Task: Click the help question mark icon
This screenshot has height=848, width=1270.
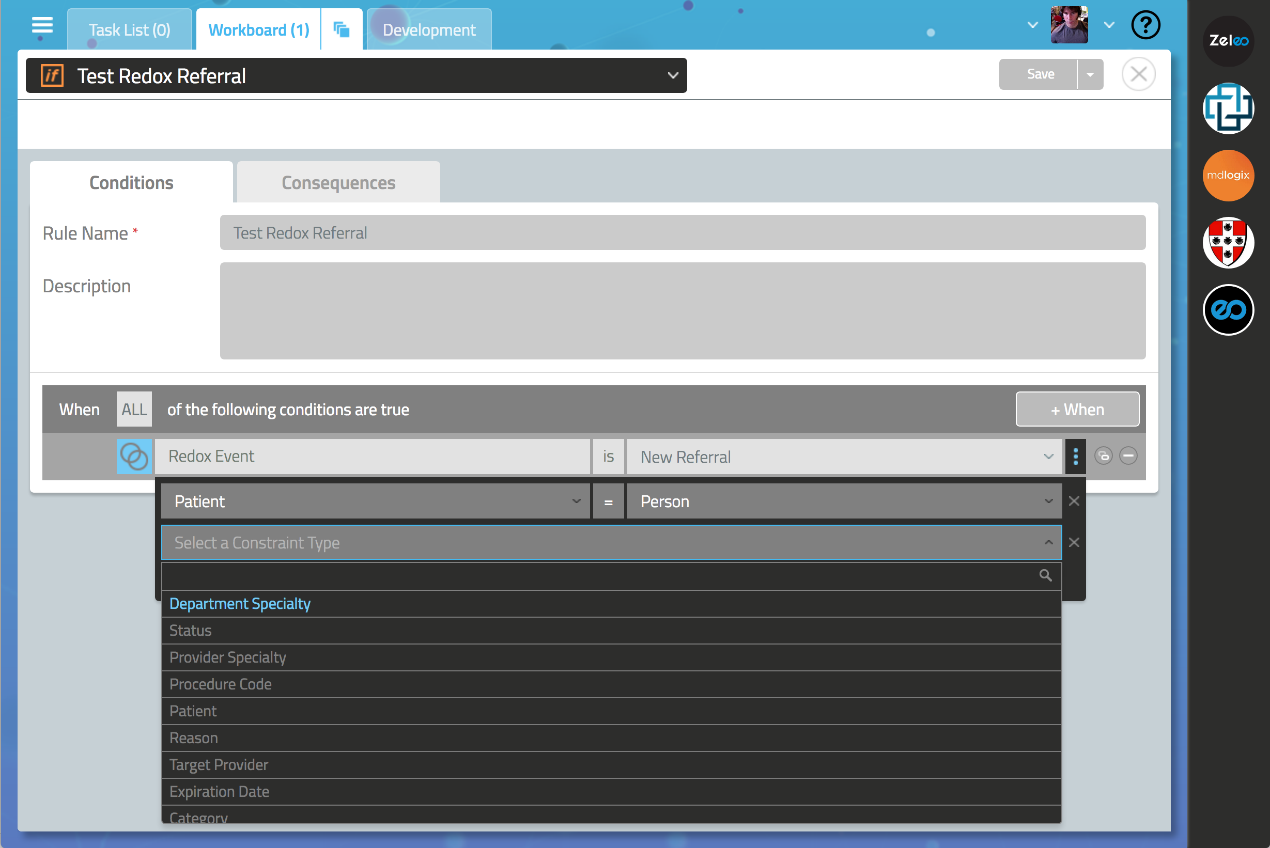Action: click(x=1145, y=25)
